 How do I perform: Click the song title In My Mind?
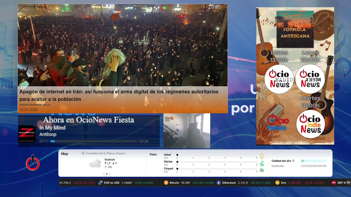[52, 128]
